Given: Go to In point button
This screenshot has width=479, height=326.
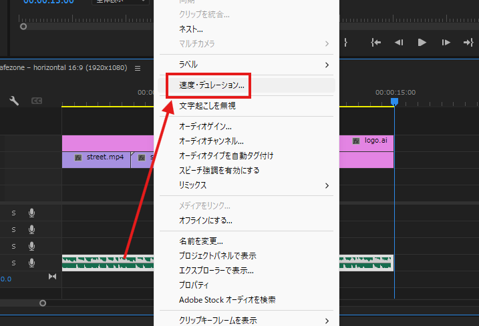Looking at the screenshot, I should pos(376,42).
